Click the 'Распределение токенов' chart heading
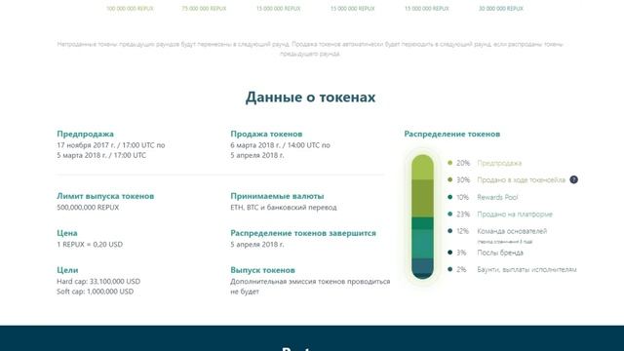The width and height of the screenshot is (624, 351). 452,134
